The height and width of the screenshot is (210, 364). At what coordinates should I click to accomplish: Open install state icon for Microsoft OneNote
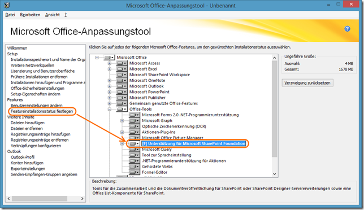click(122, 80)
